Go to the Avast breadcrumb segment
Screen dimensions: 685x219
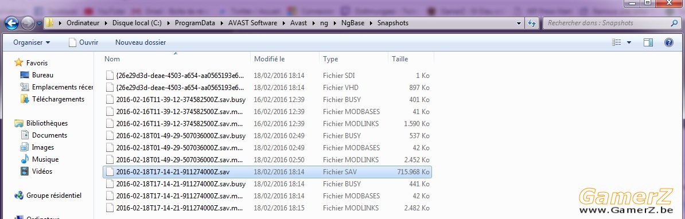[298, 23]
